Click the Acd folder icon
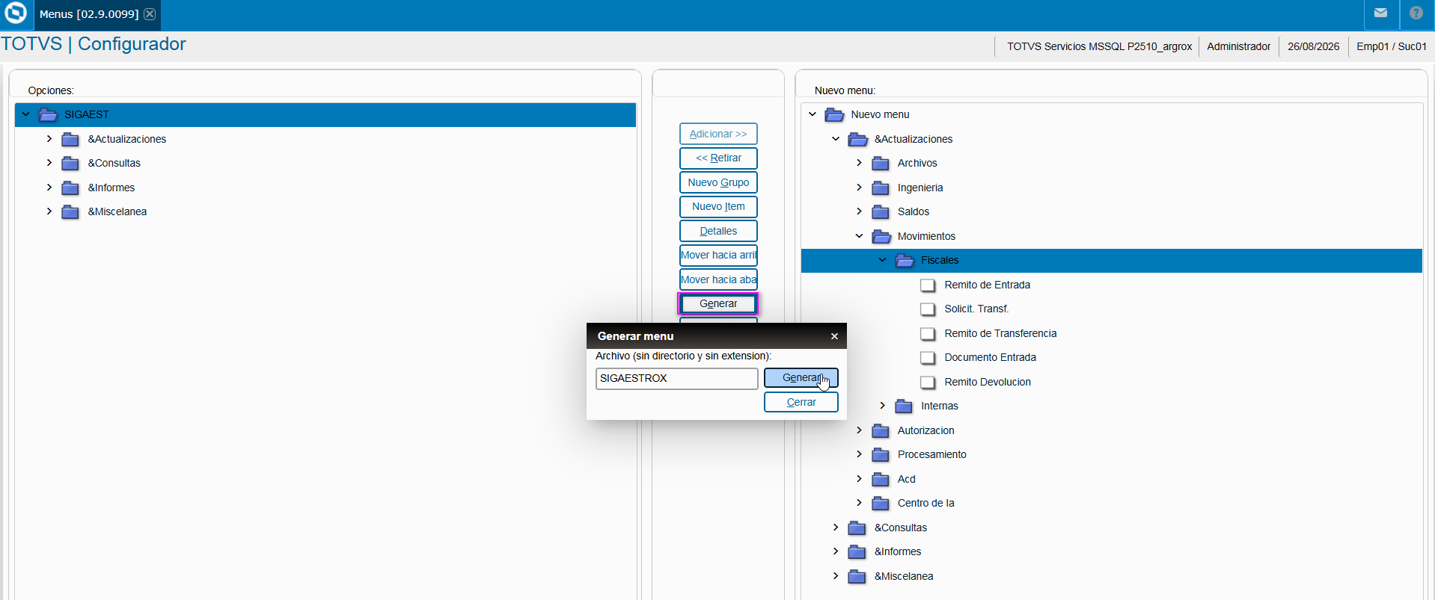The image size is (1435, 600). (x=881, y=479)
